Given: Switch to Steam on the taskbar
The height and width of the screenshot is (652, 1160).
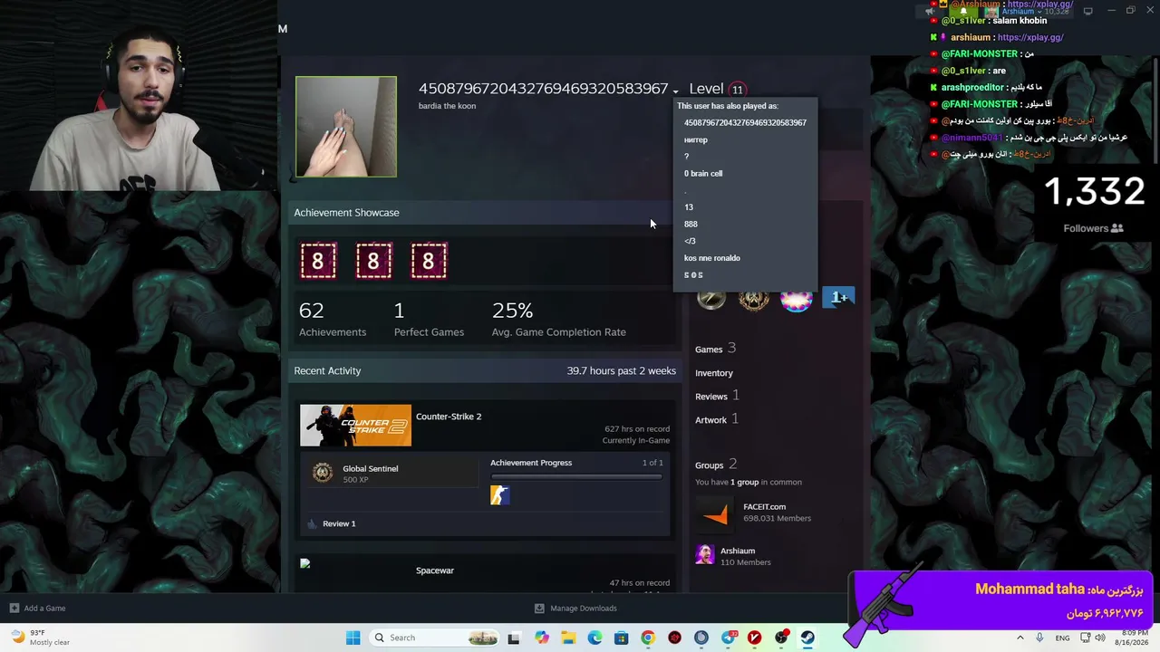Looking at the screenshot, I should [807, 638].
